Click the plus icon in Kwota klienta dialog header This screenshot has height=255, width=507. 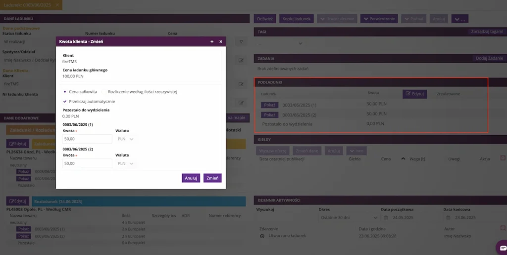pos(212,41)
